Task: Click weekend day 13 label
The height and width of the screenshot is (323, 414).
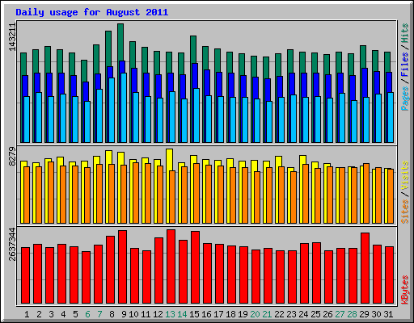Action: (x=170, y=314)
